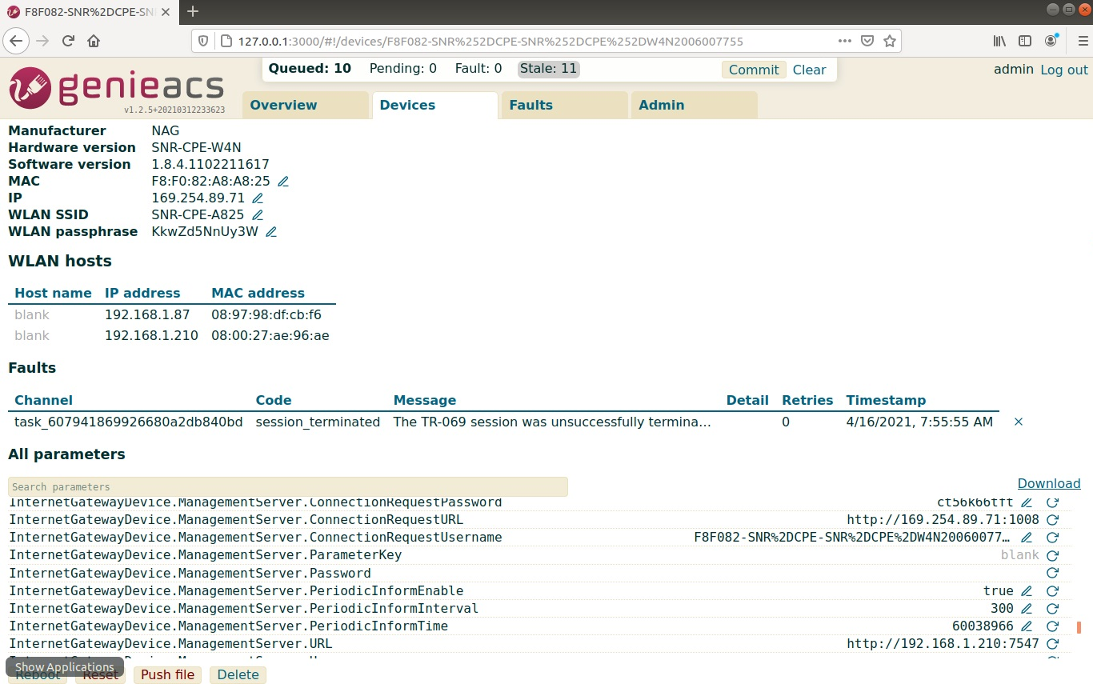Screen dimensions: 1093x684
Task: Edit the WLAN SSID value
Action: (x=258, y=215)
